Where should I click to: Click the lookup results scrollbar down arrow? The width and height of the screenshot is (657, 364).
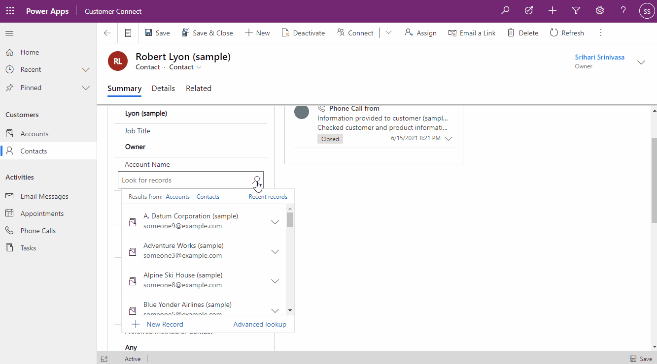290,310
